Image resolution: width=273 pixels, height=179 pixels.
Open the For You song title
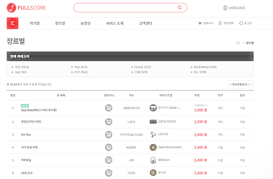(x=26, y=135)
